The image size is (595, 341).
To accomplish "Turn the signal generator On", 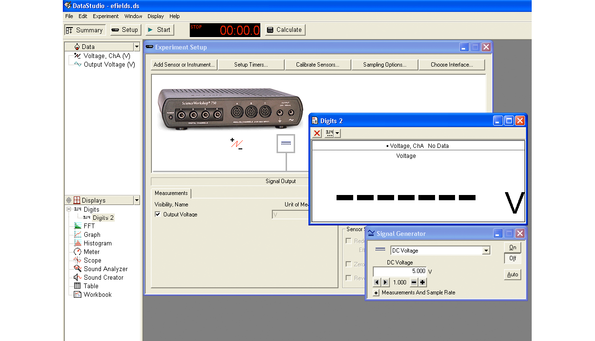I will (513, 247).
